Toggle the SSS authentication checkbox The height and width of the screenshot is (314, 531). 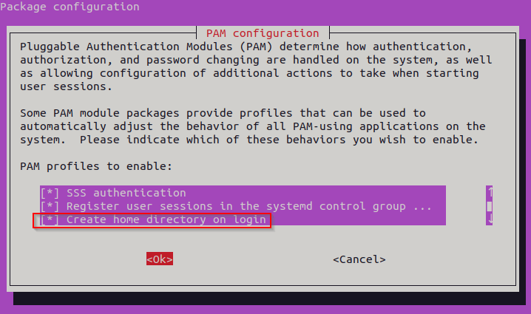pos(50,194)
